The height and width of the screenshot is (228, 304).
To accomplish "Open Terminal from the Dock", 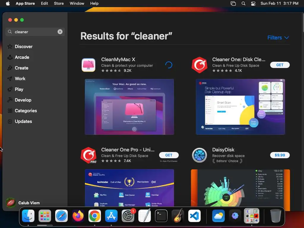I will (161, 216).
